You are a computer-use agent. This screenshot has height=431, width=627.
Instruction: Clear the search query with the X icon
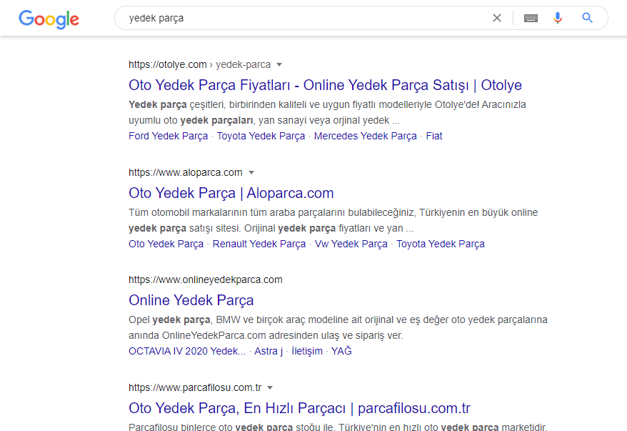[497, 18]
